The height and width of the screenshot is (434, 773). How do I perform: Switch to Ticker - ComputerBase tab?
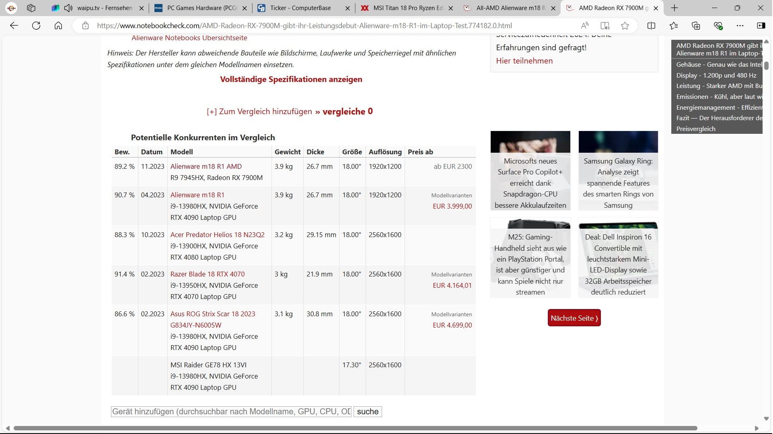[x=300, y=8]
